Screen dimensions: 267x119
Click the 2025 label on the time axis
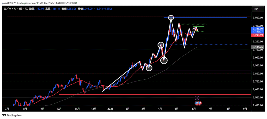pyautogui.click(x=111, y=108)
